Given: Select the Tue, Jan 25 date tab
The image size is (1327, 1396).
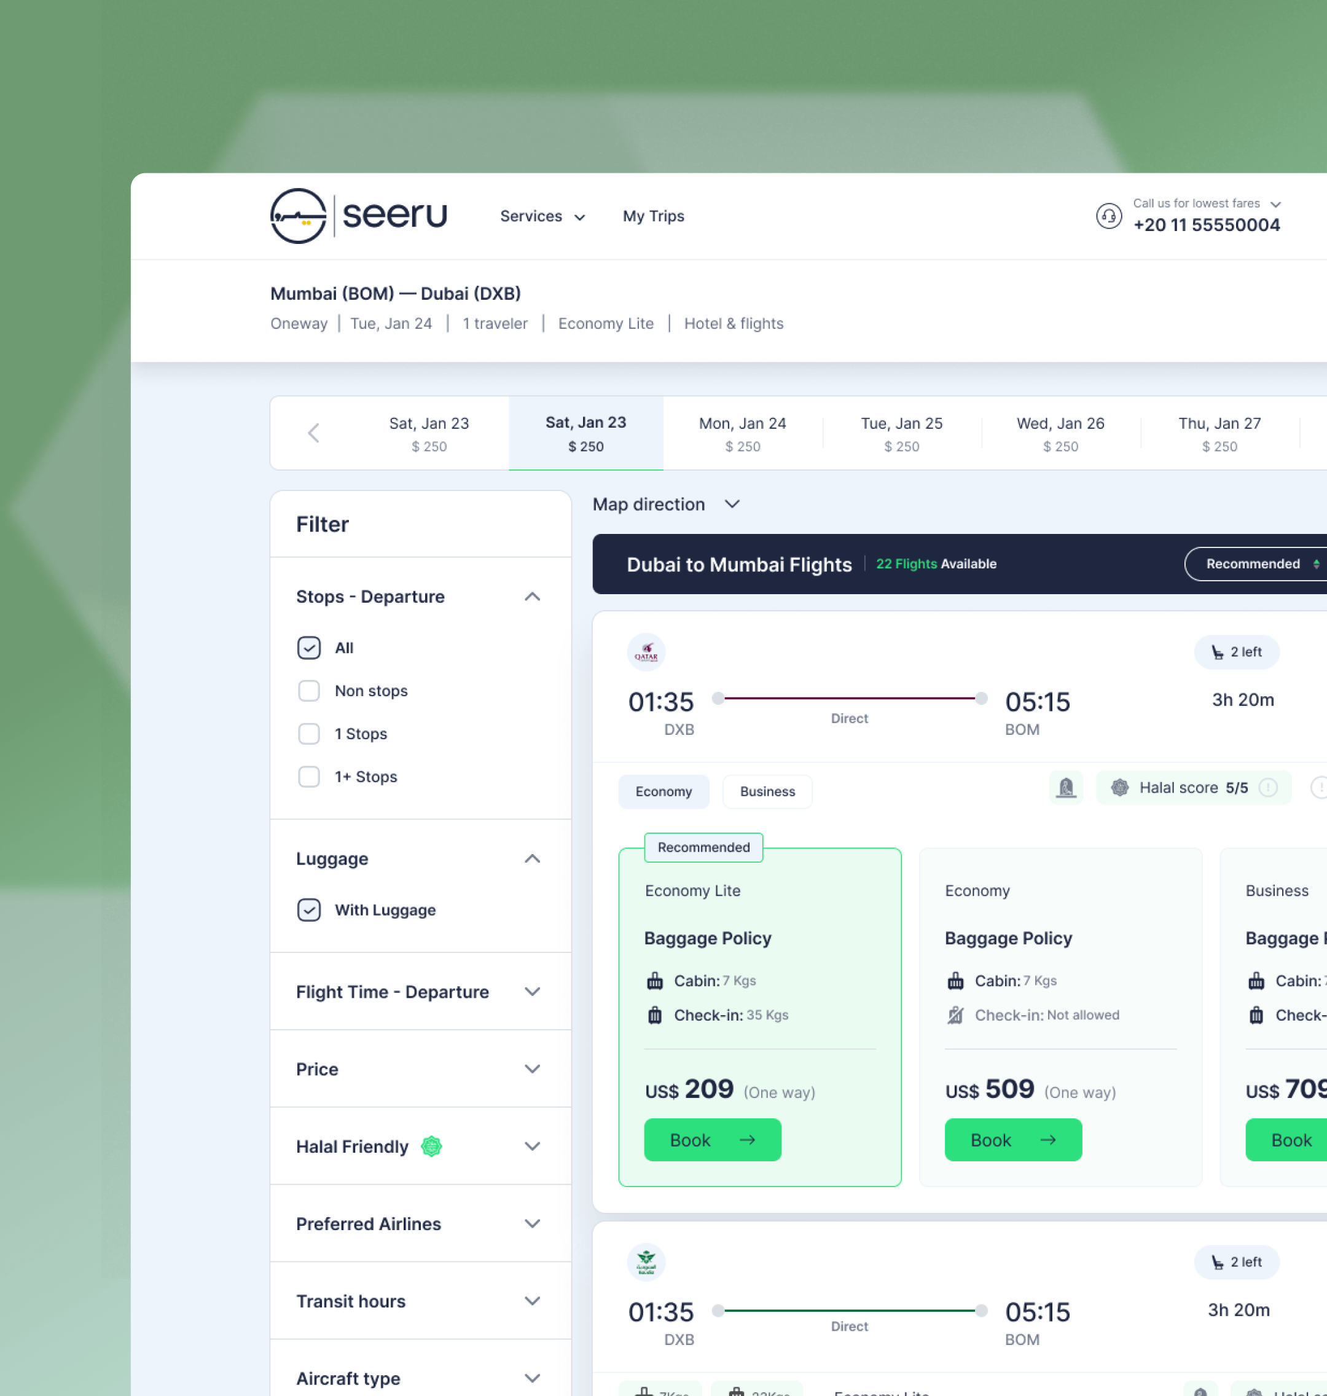Looking at the screenshot, I should tap(902, 433).
